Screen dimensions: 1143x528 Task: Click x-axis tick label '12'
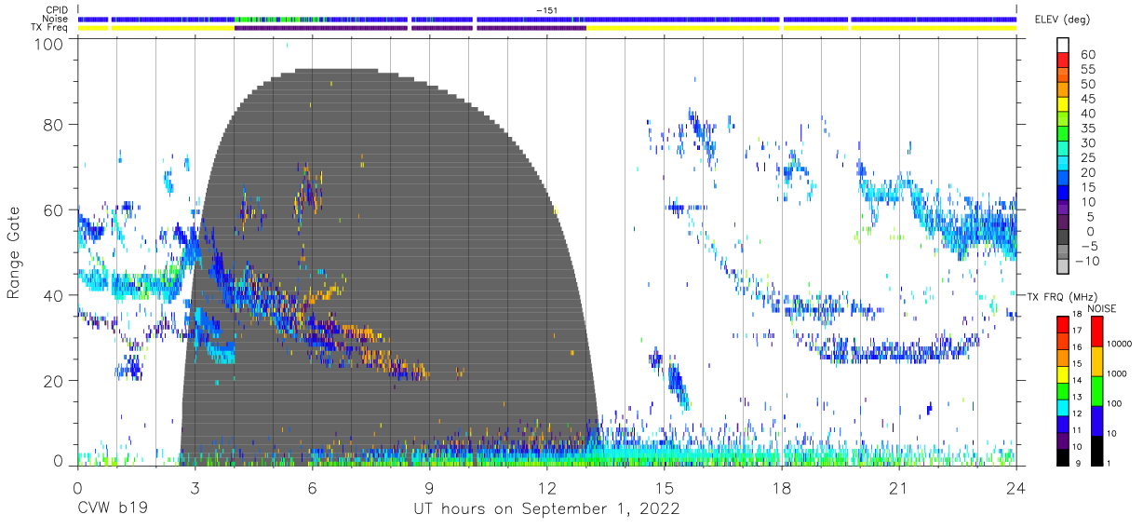click(547, 488)
